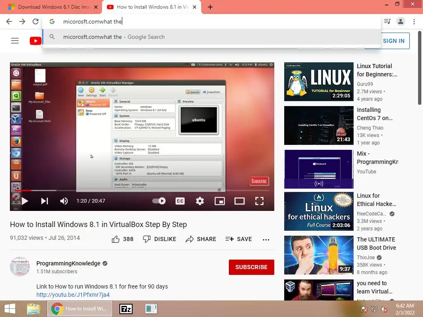Screen dimensions: 423x317
Task: Grab the page vertical scrollbar
Action: click(420, 68)
